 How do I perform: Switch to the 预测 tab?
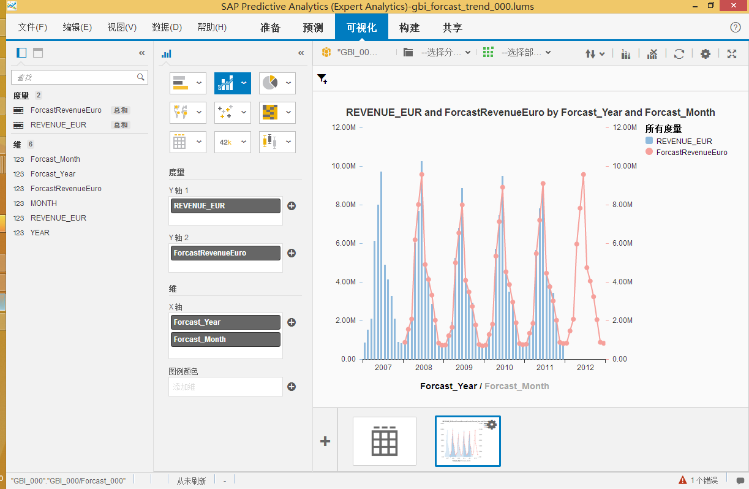[313, 28]
